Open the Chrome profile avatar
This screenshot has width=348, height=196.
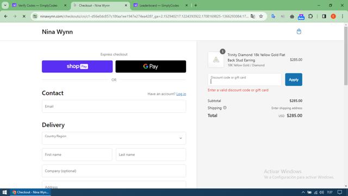pyautogui.click(x=333, y=16)
